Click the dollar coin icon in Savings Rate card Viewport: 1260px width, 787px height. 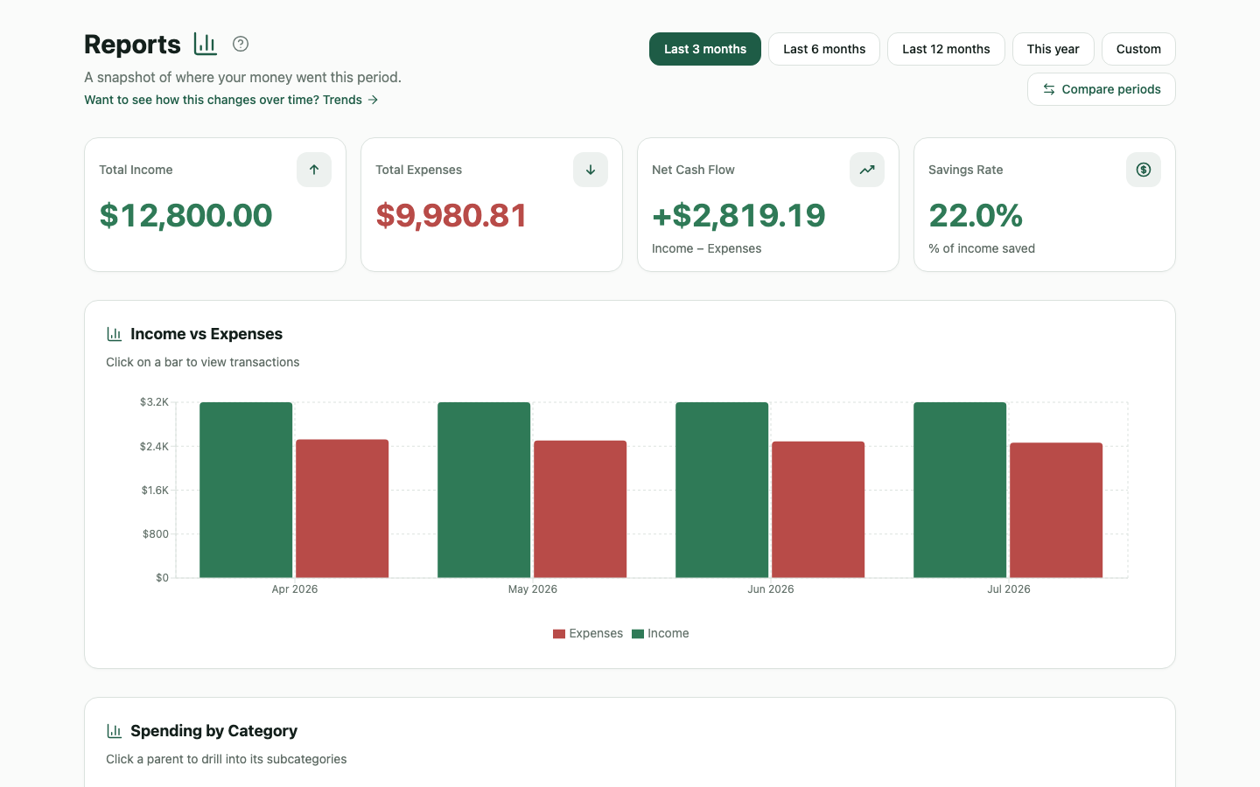[x=1144, y=170]
